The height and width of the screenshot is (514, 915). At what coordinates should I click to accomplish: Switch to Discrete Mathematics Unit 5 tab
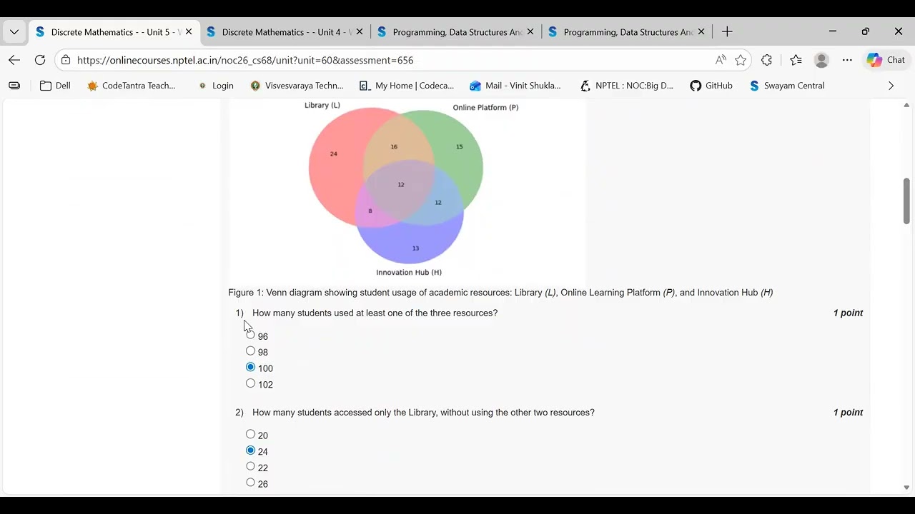tap(114, 32)
